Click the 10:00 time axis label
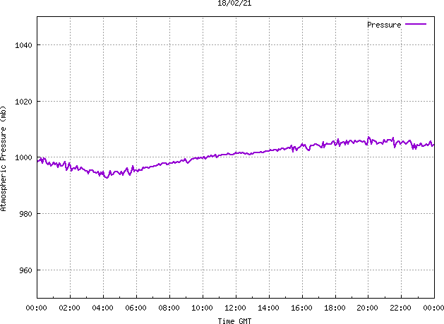Image resolution: width=444 pixels, height=324 pixels. (202, 308)
